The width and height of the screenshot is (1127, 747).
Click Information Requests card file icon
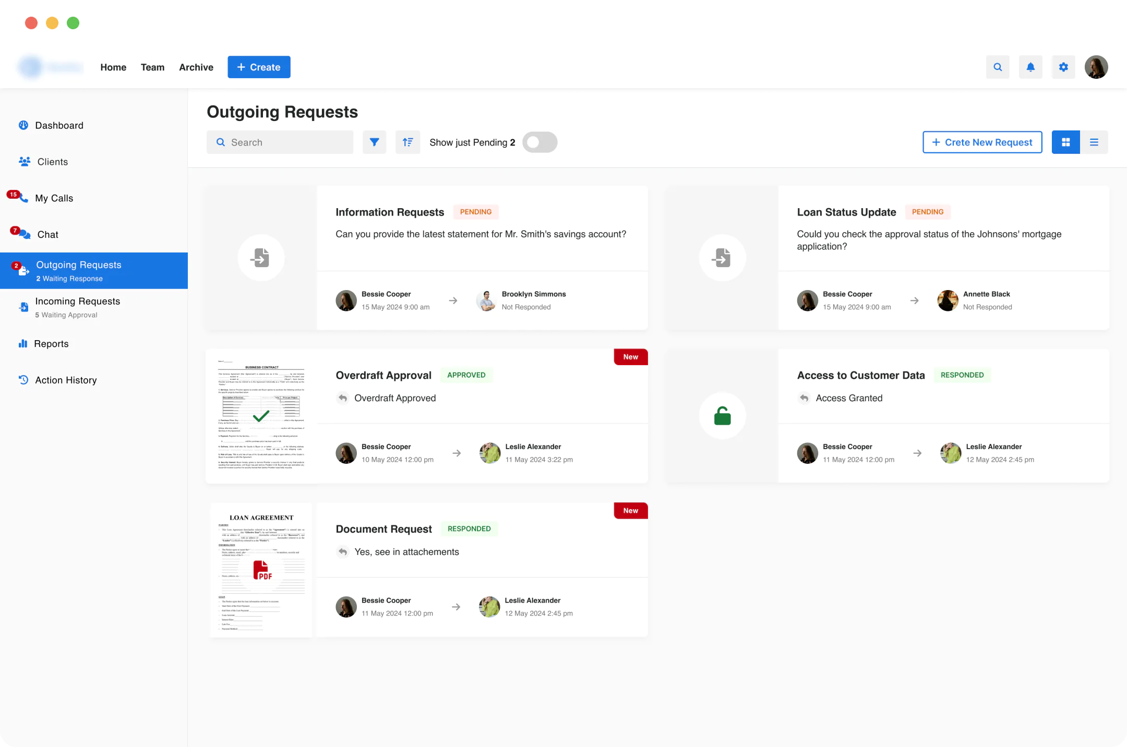tap(261, 258)
